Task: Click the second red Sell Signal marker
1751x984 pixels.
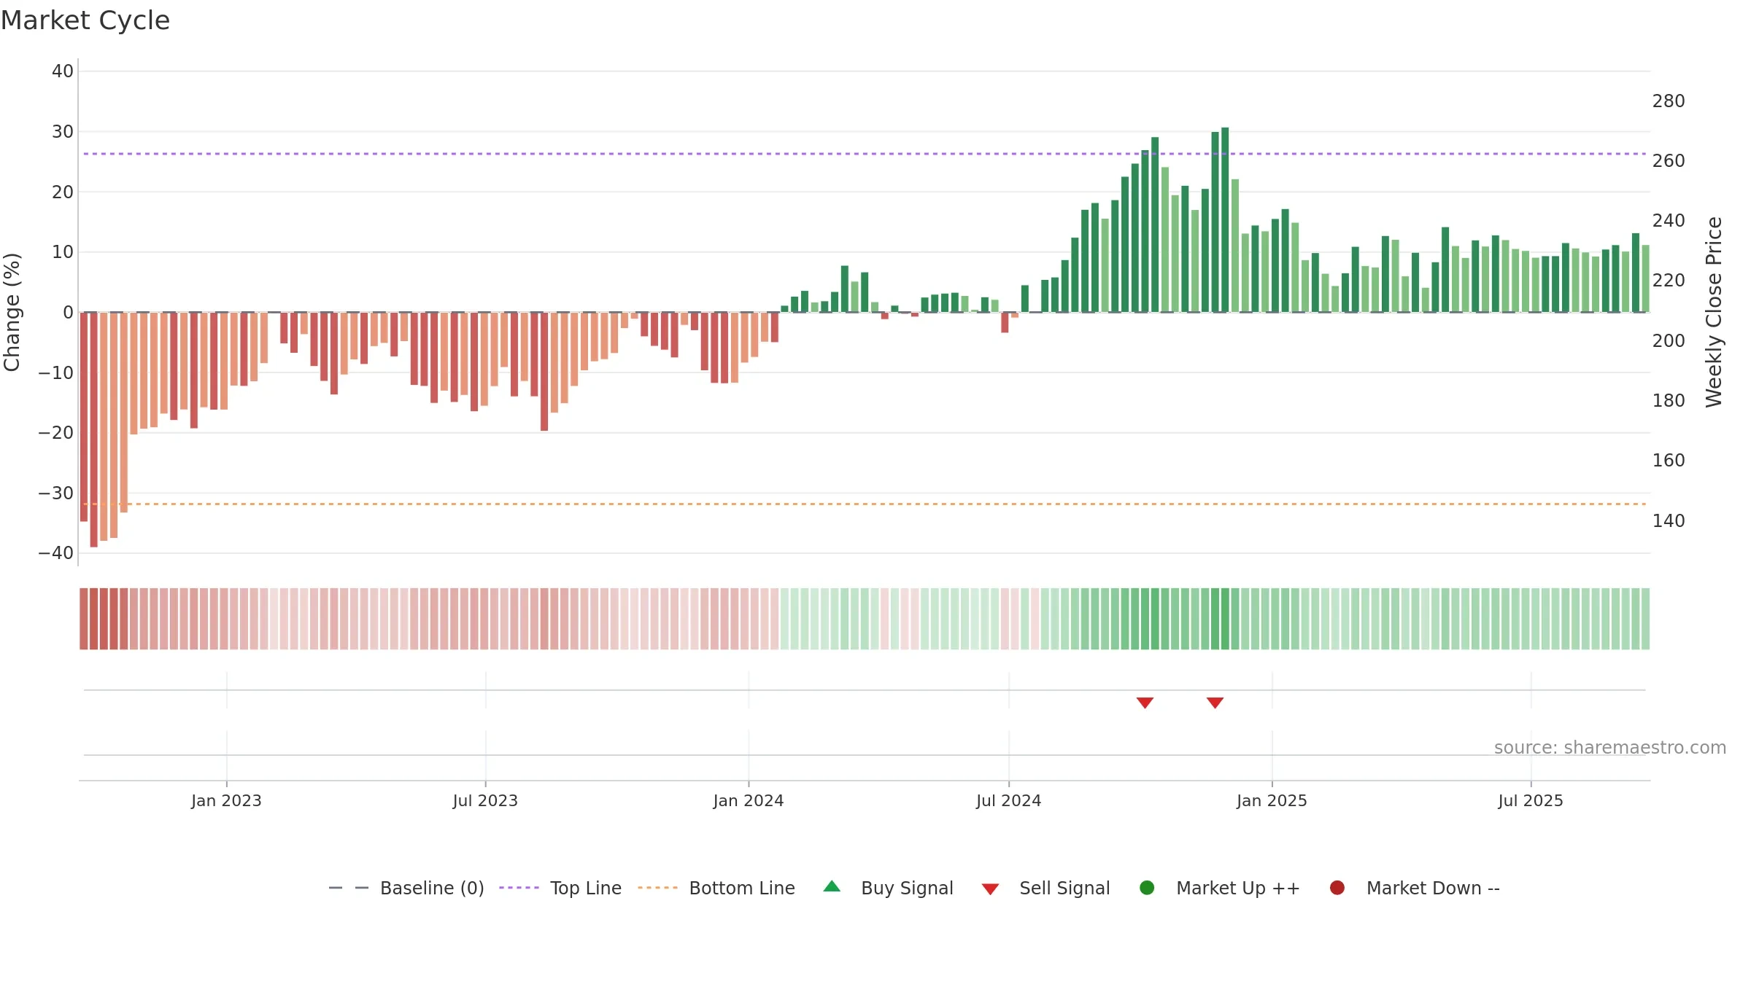Action: click(x=1215, y=703)
